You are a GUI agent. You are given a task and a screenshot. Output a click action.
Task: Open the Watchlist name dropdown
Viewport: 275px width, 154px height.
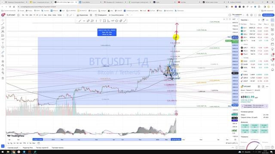click(x=245, y=20)
